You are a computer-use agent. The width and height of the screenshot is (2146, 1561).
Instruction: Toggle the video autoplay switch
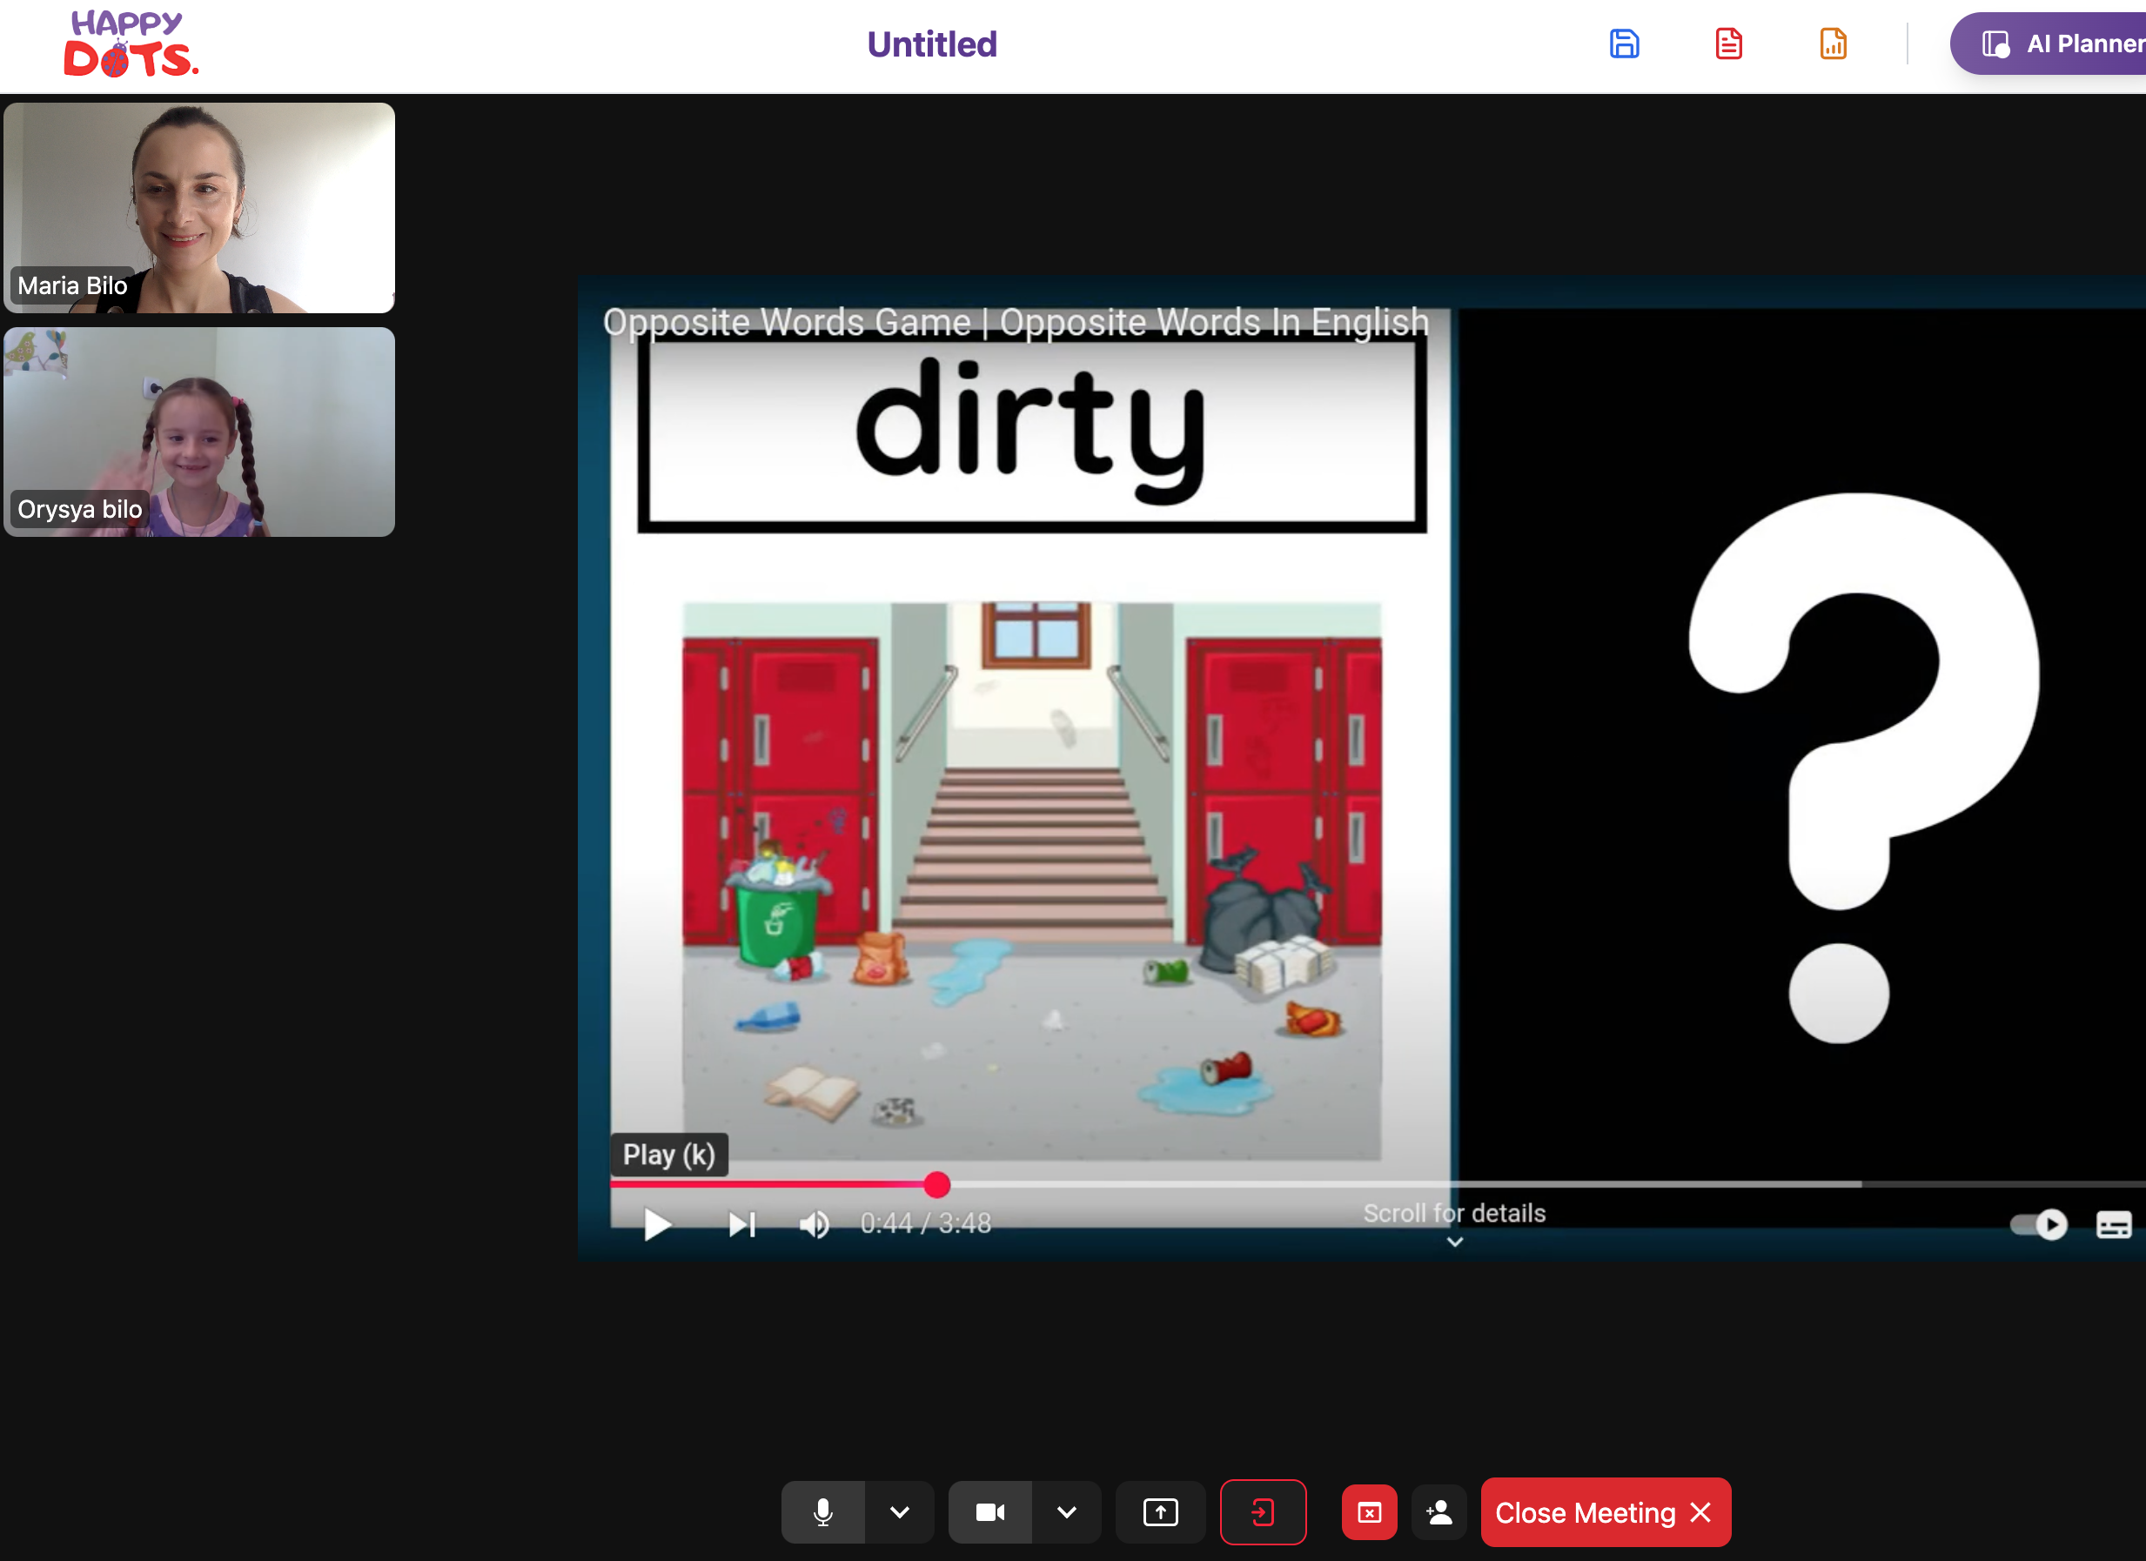tap(2038, 1224)
